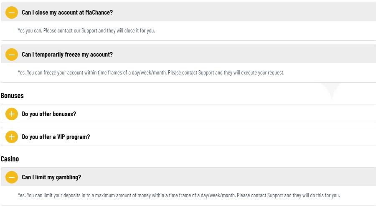Click the minus icon beside the temporary freeze question

coord(12,54)
